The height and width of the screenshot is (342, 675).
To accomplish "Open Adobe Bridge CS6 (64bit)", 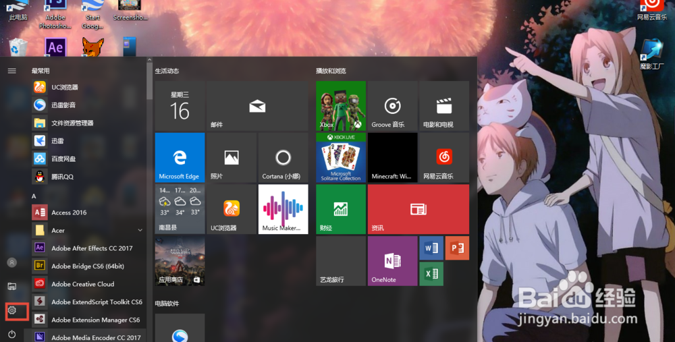I will coord(88,266).
